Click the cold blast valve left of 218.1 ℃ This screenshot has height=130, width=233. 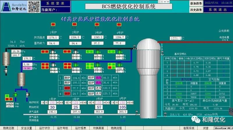point(165,114)
